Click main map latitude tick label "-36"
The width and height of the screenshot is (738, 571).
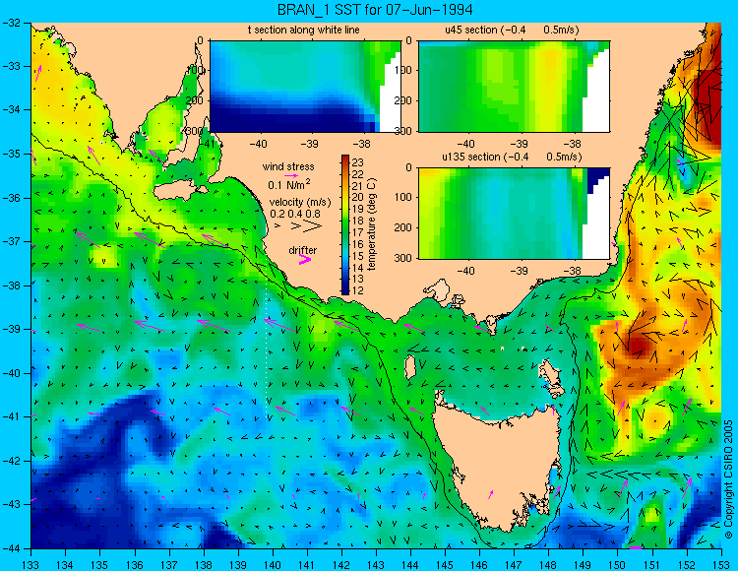(x=11, y=198)
